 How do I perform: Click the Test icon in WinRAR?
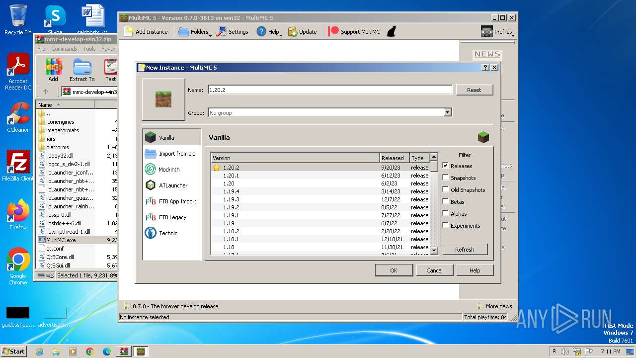(110, 70)
